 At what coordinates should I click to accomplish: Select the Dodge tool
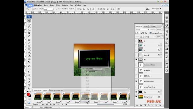click(29, 62)
